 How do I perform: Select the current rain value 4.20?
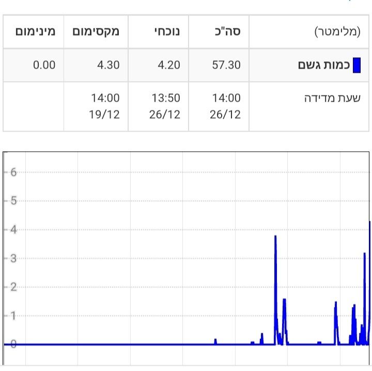[x=165, y=66]
